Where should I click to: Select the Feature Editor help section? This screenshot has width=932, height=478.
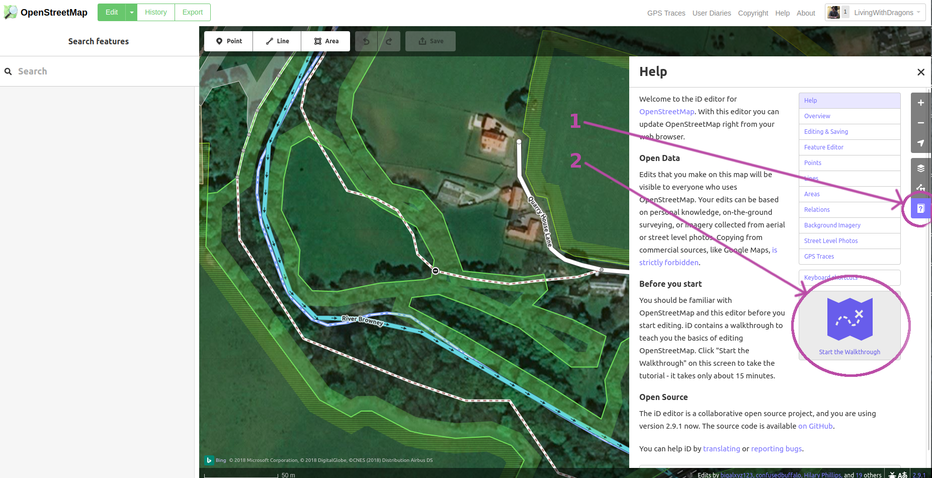pos(850,147)
